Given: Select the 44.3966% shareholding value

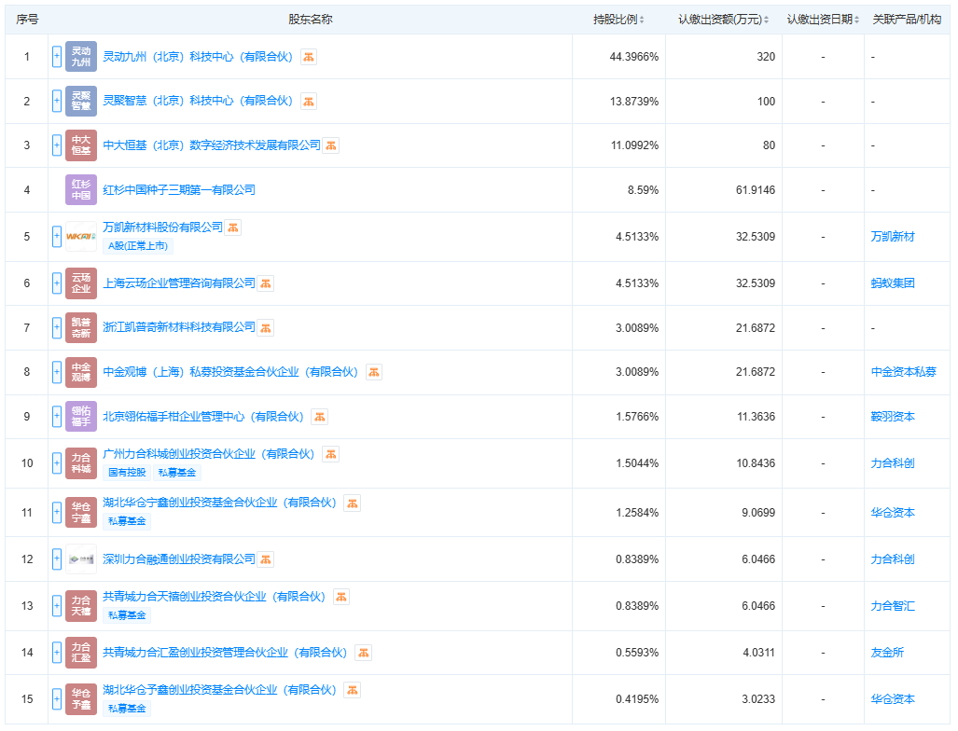Looking at the screenshot, I should coord(634,57).
